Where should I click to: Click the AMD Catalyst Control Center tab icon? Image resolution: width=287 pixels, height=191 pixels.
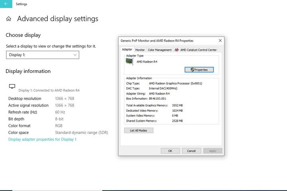[177, 50]
